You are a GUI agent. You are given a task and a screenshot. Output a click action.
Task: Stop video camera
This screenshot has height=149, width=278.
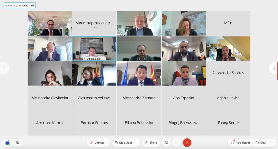124,143
